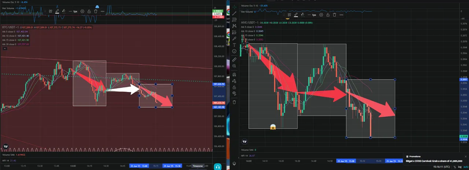Select the ruler measure tool
The image size is (469, 170).
coord(234,59)
